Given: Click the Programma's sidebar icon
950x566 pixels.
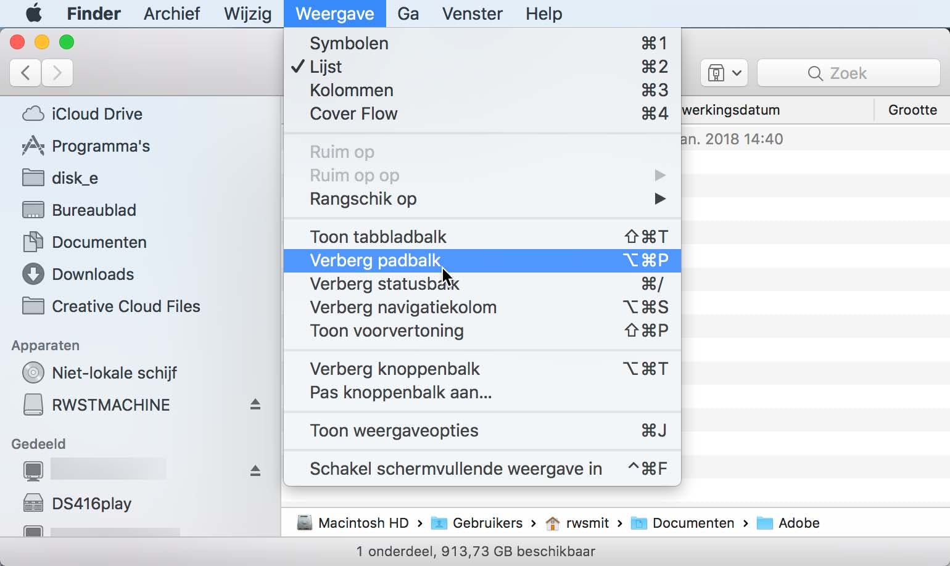Looking at the screenshot, I should (33, 146).
